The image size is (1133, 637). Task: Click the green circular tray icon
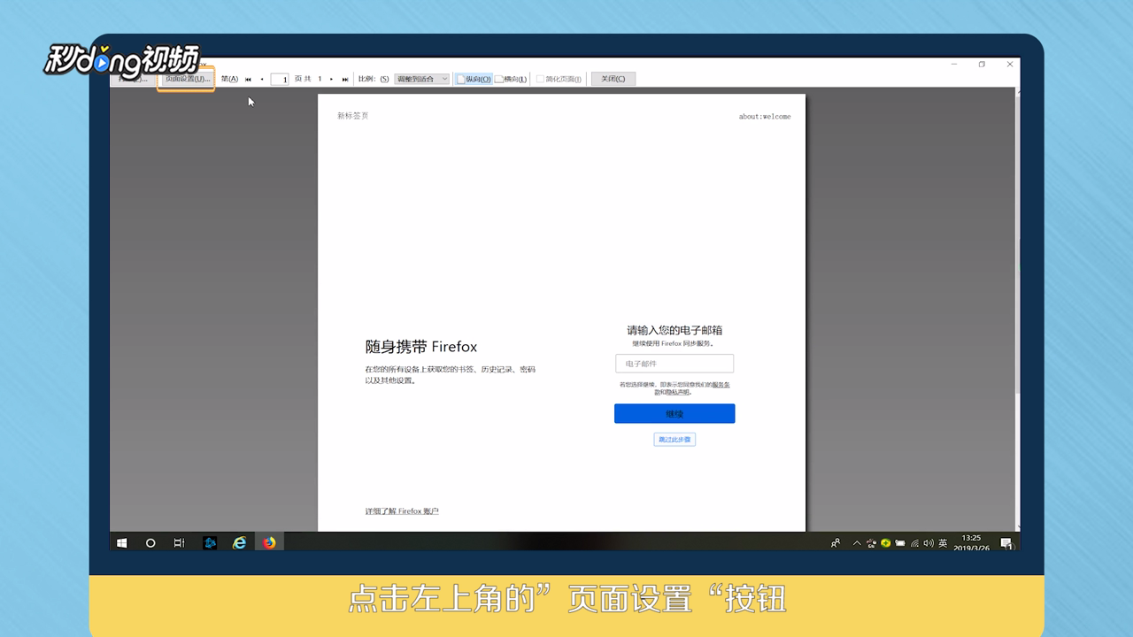(886, 543)
